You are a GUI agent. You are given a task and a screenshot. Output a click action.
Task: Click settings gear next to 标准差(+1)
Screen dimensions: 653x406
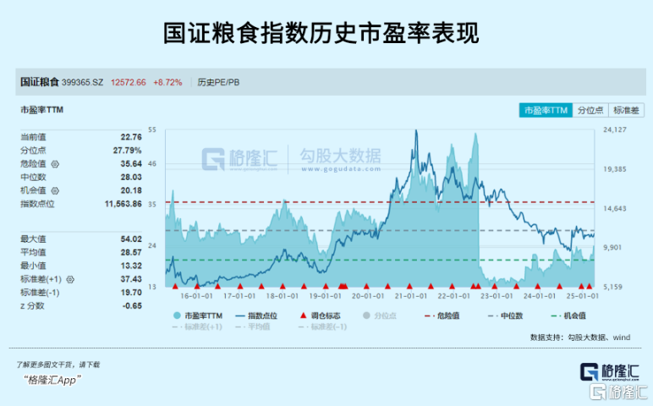70,279
